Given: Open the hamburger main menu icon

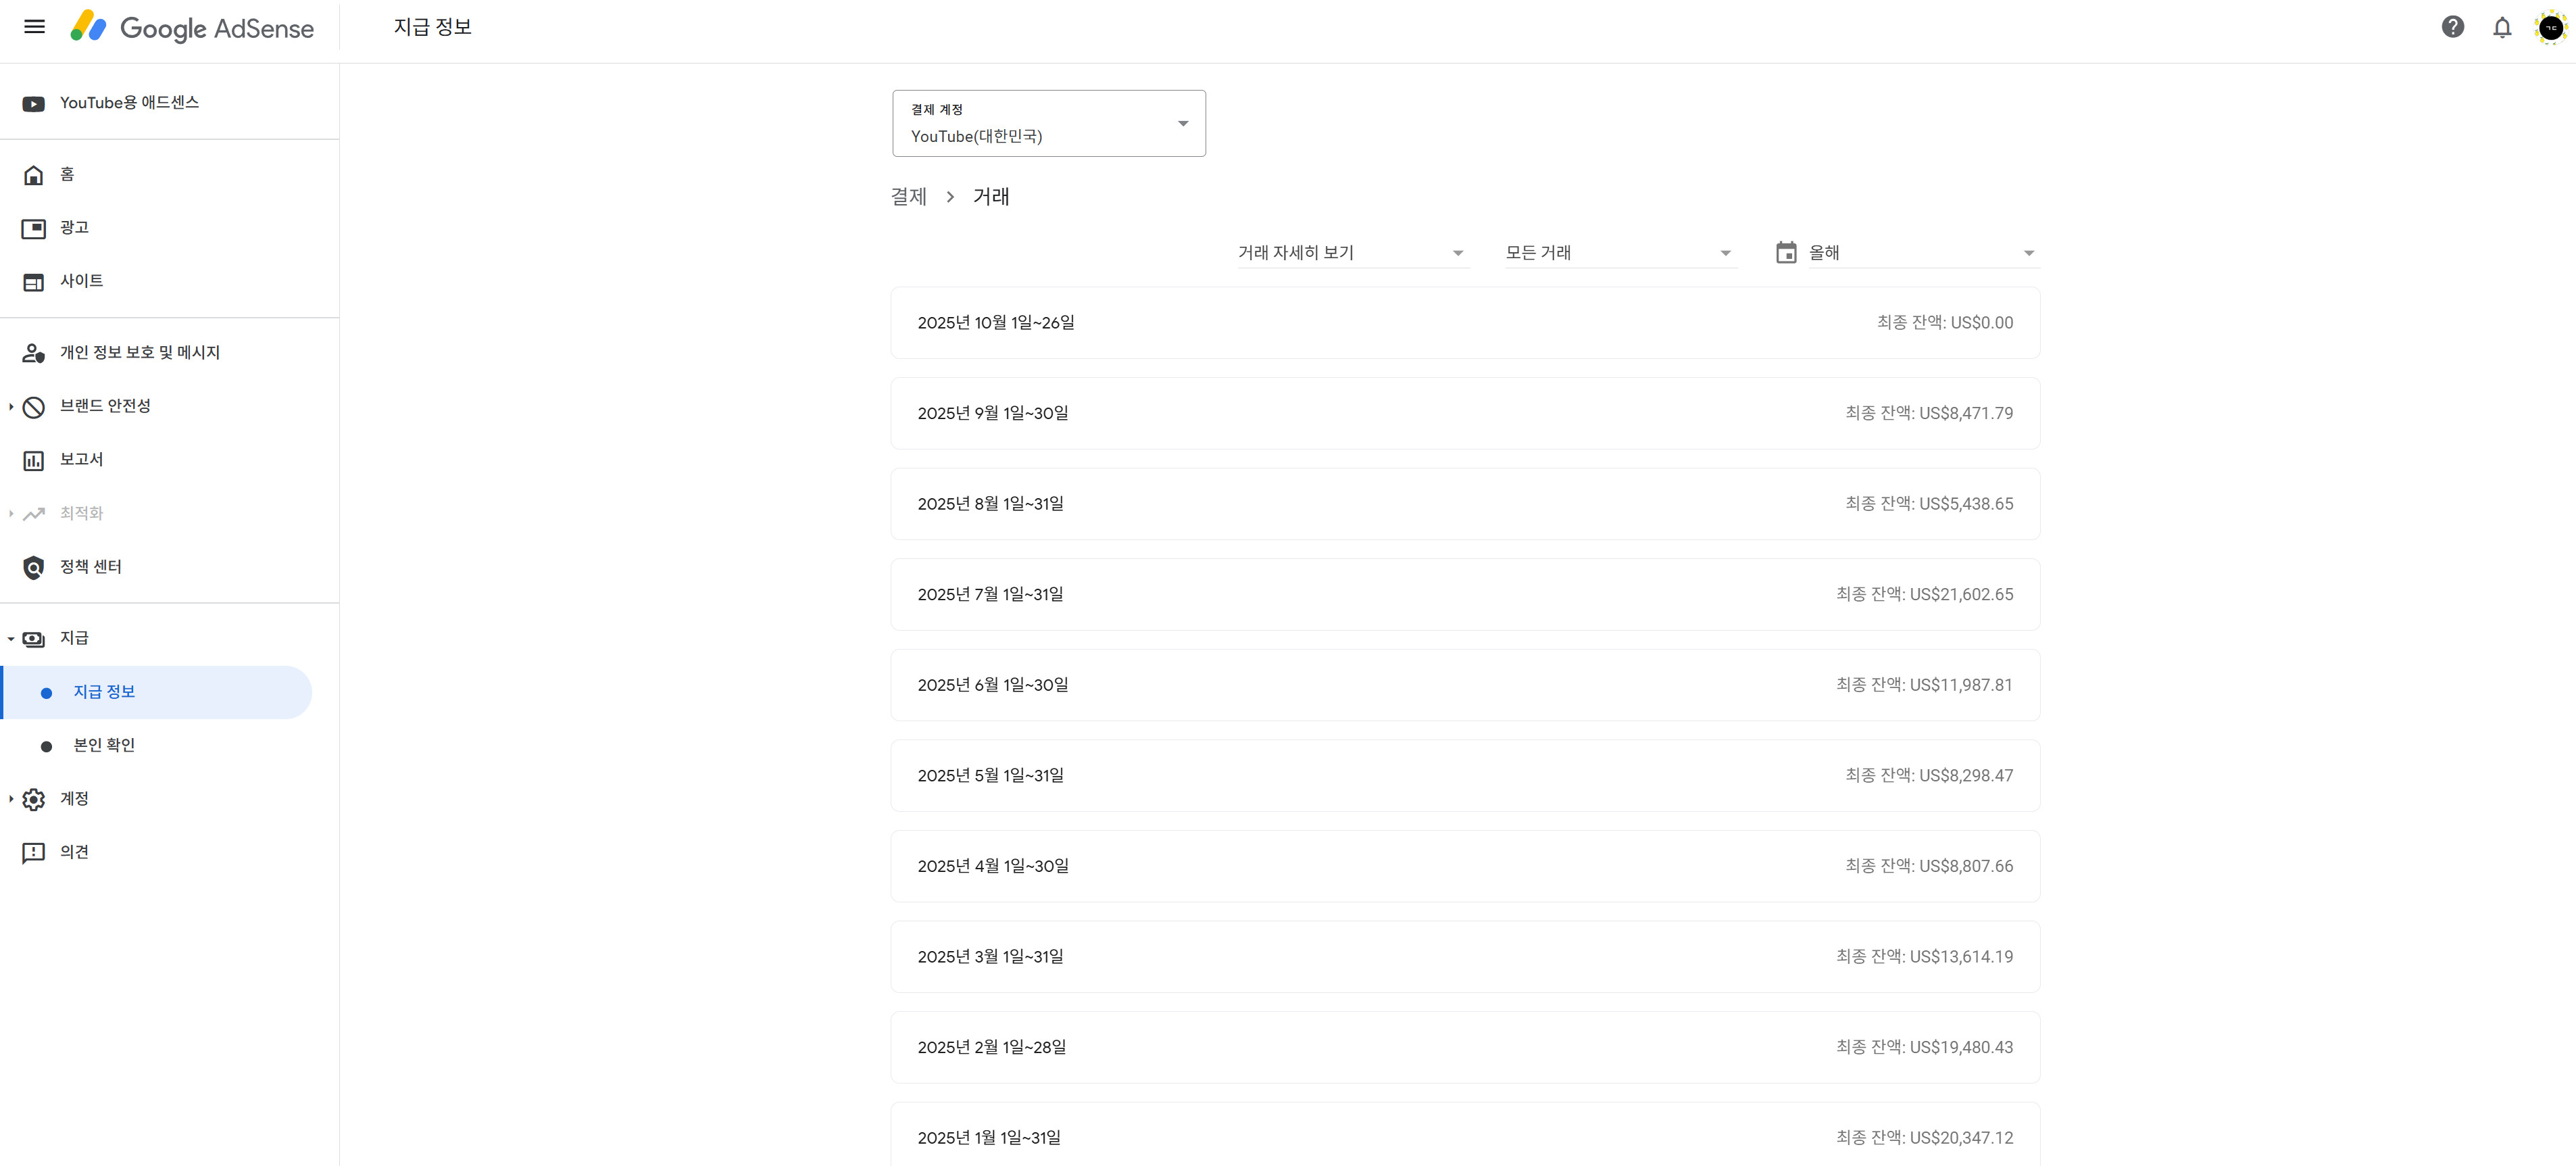Looking at the screenshot, I should 34,27.
